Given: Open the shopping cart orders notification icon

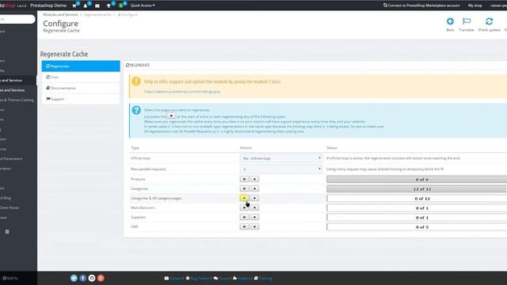Looking at the screenshot, I should point(74,6).
